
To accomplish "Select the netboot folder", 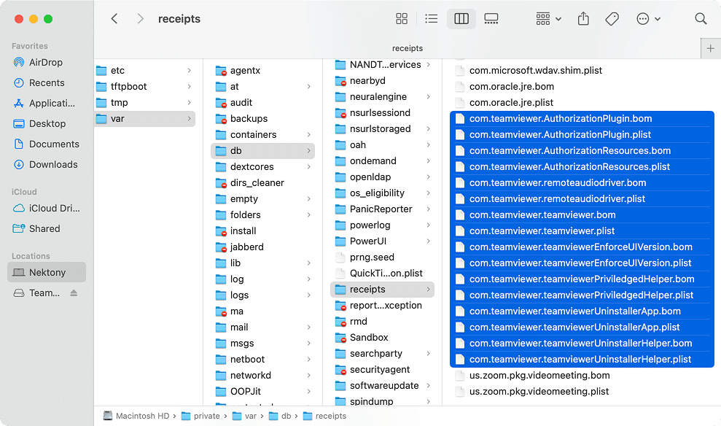I will coord(262,360).
